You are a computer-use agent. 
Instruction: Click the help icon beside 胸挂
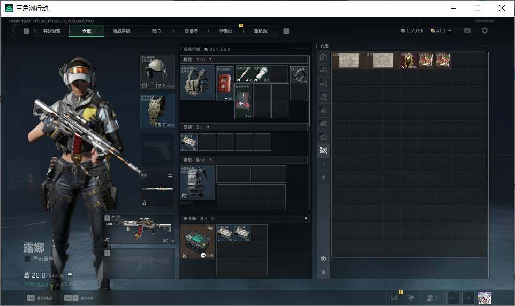coord(210,59)
